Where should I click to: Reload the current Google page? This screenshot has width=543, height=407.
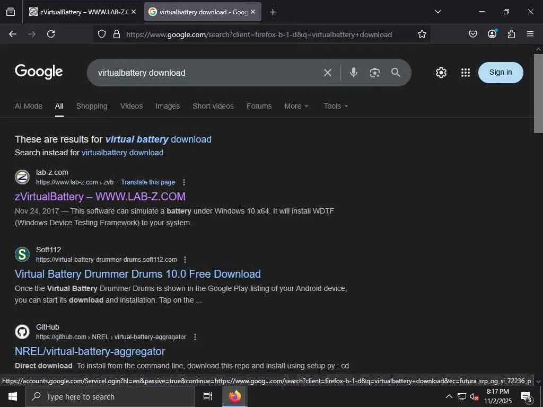(x=51, y=34)
